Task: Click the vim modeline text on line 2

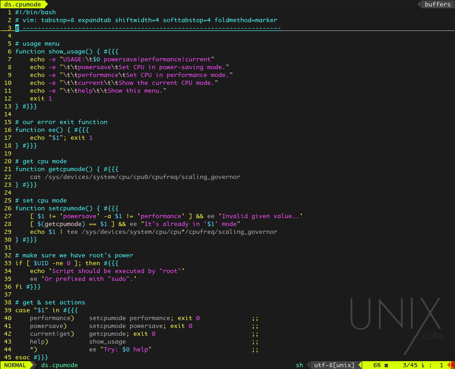Action: click(x=146, y=20)
